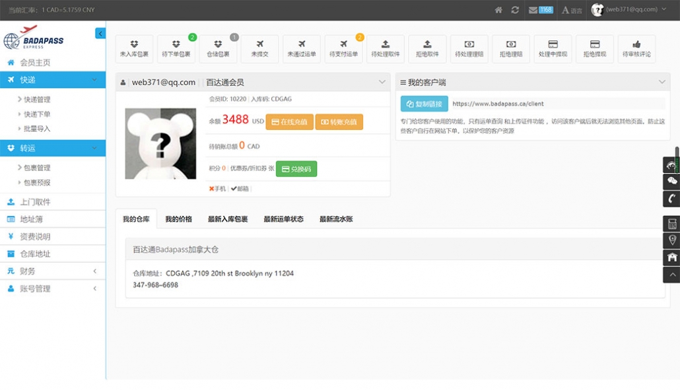Image resolution: width=680 pixels, height=390 pixels.
Task: Open 待下单包裹 shortcut with green badge
Action: [x=176, y=49]
